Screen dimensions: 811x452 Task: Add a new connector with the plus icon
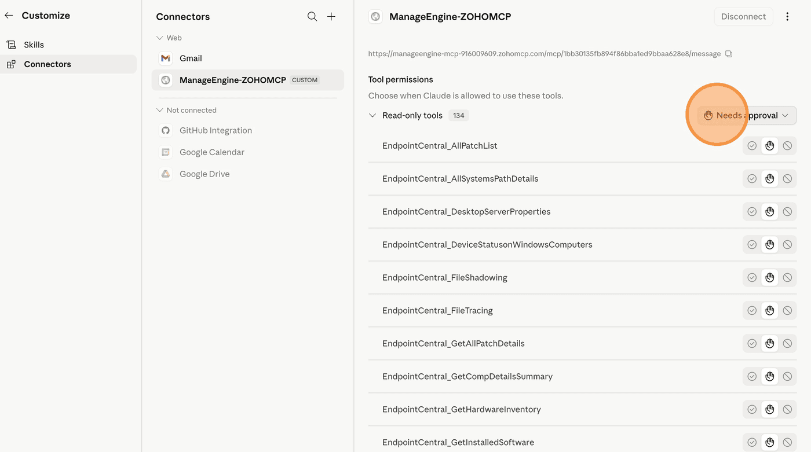331,17
